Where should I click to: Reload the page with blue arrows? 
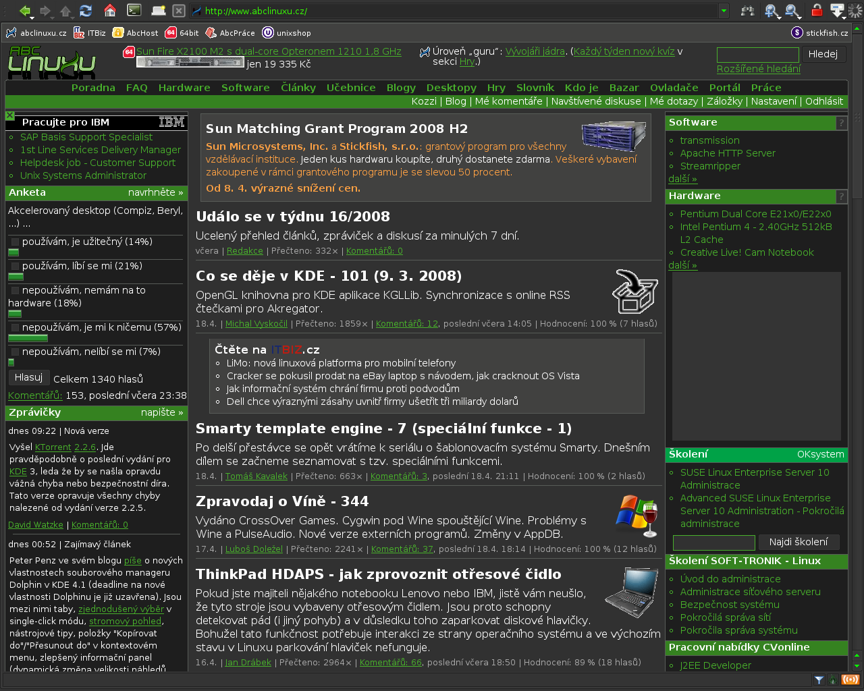[x=86, y=11]
